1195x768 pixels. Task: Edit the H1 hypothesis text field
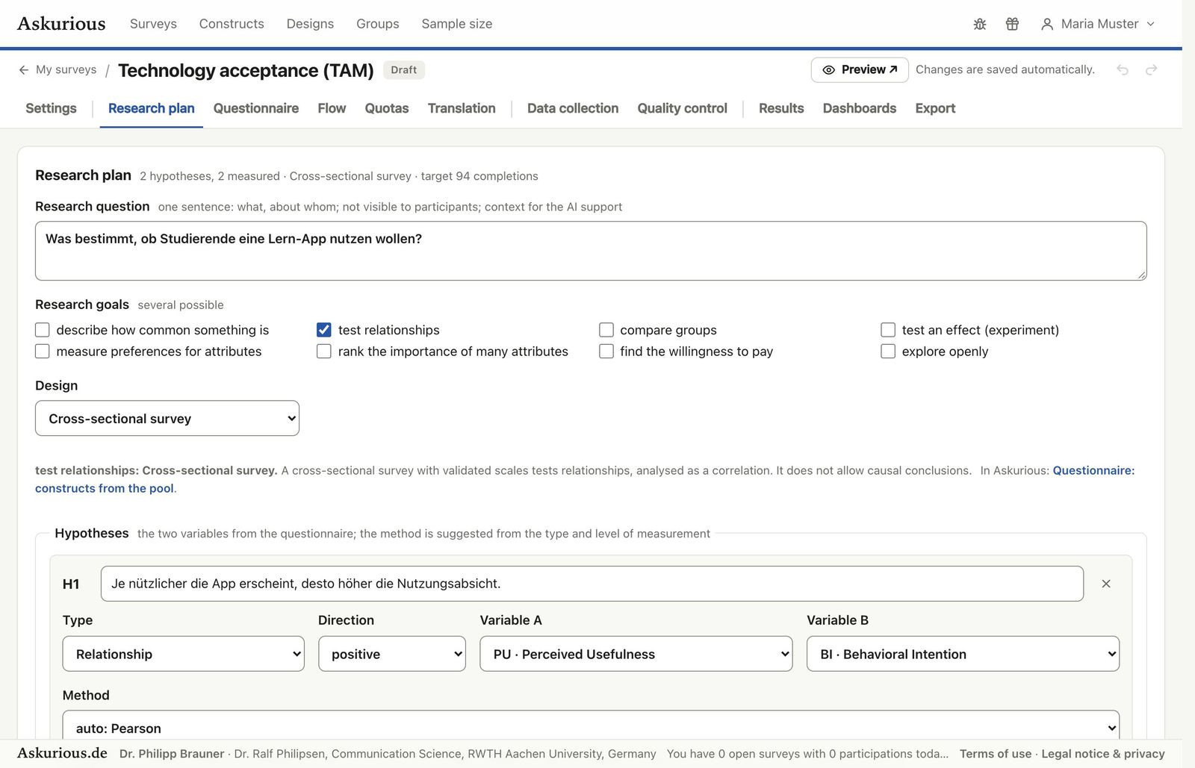click(x=592, y=584)
